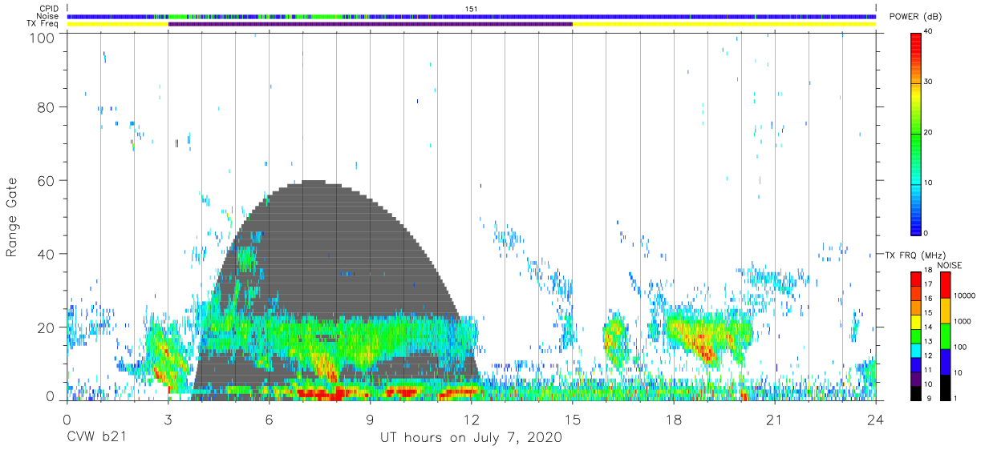Click the y-axis tick label 80
Image resolution: width=985 pixels, height=454 pixels.
pyautogui.click(x=47, y=107)
